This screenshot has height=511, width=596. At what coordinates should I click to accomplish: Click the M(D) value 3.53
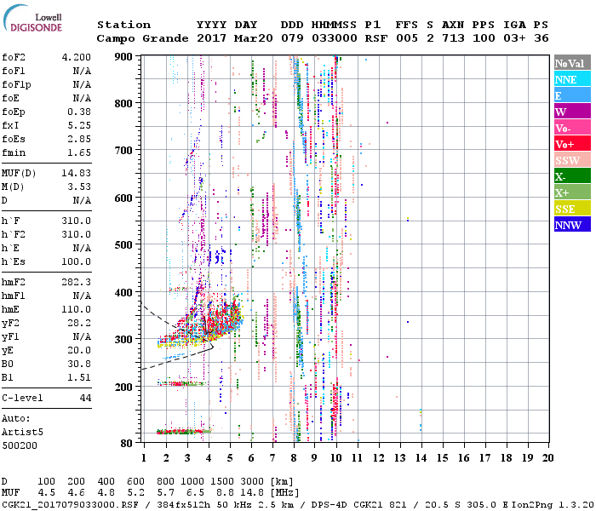(79, 187)
